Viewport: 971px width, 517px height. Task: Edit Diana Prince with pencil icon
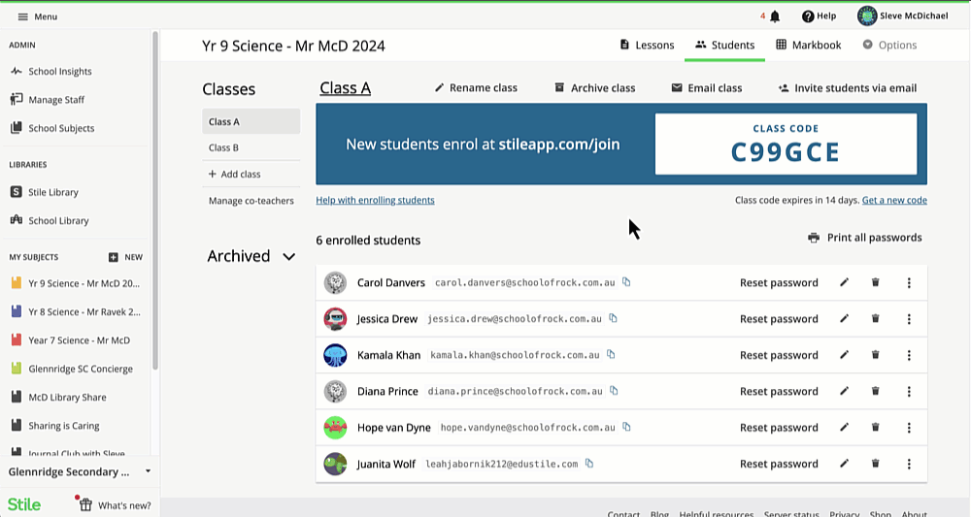[844, 391]
